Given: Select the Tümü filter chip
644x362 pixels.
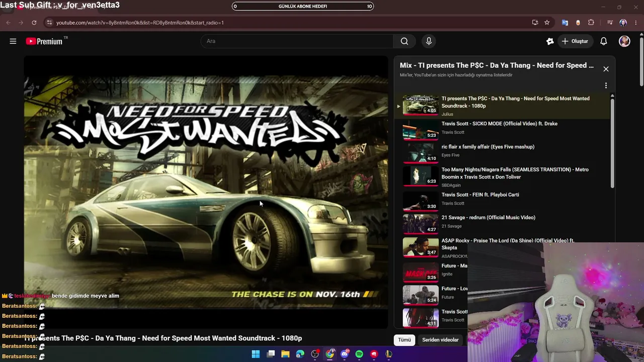Looking at the screenshot, I should click(405, 340).
